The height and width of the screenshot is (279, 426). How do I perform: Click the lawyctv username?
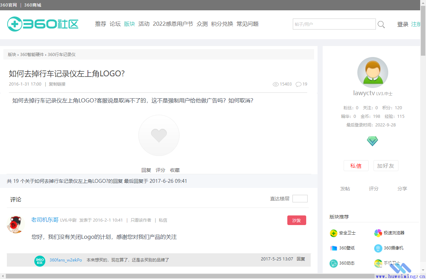(364, 93)
